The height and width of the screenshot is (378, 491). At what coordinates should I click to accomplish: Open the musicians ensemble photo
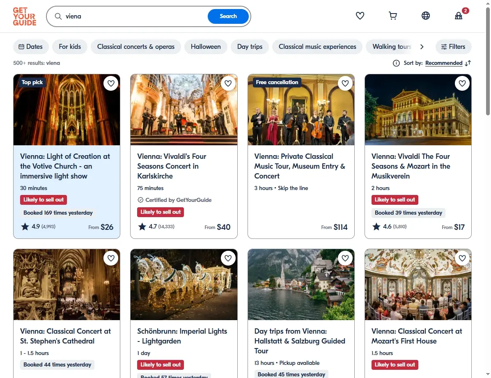click(x=301, y=110)
